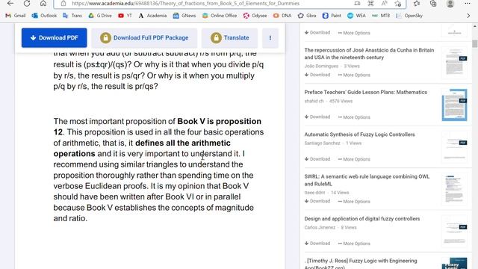Open browser Settings and more menu

[x=468, y=3]
